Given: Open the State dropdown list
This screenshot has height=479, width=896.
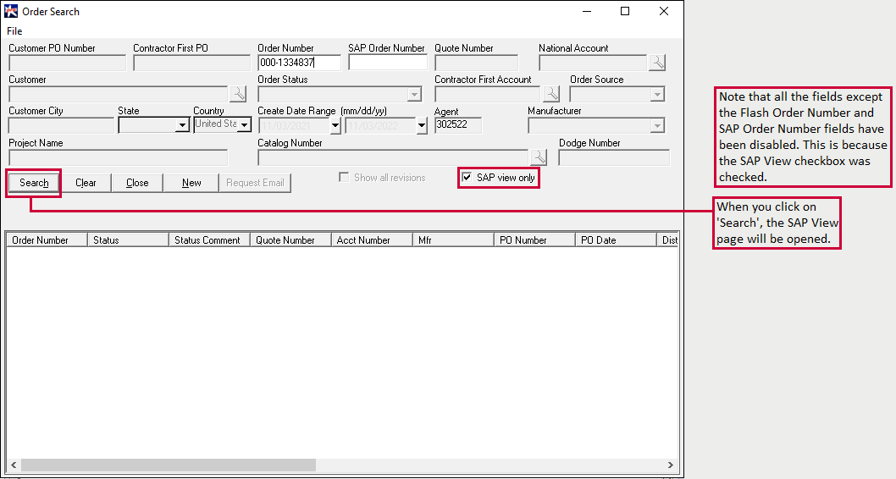Looking at the screenshot, I should pyautogui.click(x=182, y=125).
